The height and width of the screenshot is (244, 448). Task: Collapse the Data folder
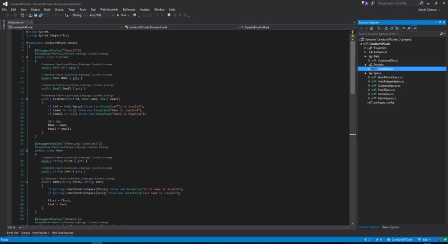365,57
